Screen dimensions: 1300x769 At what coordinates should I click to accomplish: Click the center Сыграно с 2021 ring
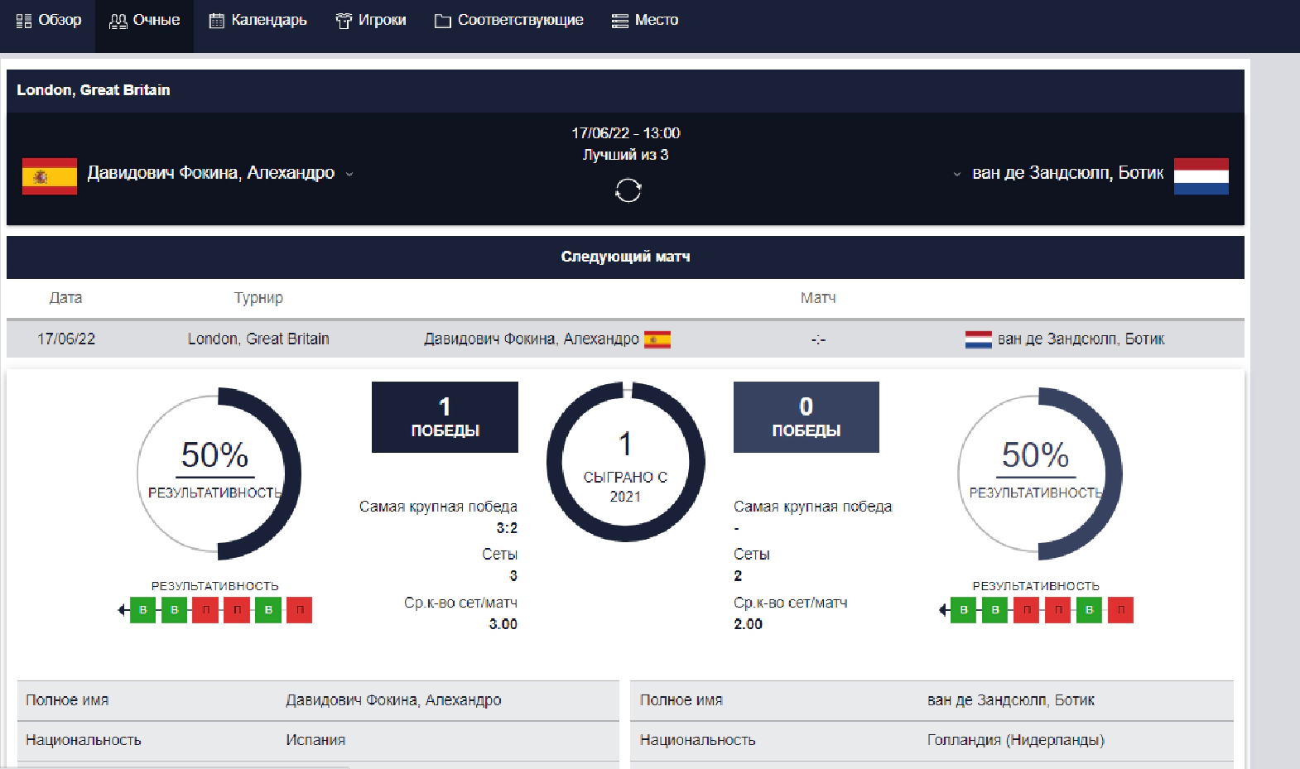point(626,462)
